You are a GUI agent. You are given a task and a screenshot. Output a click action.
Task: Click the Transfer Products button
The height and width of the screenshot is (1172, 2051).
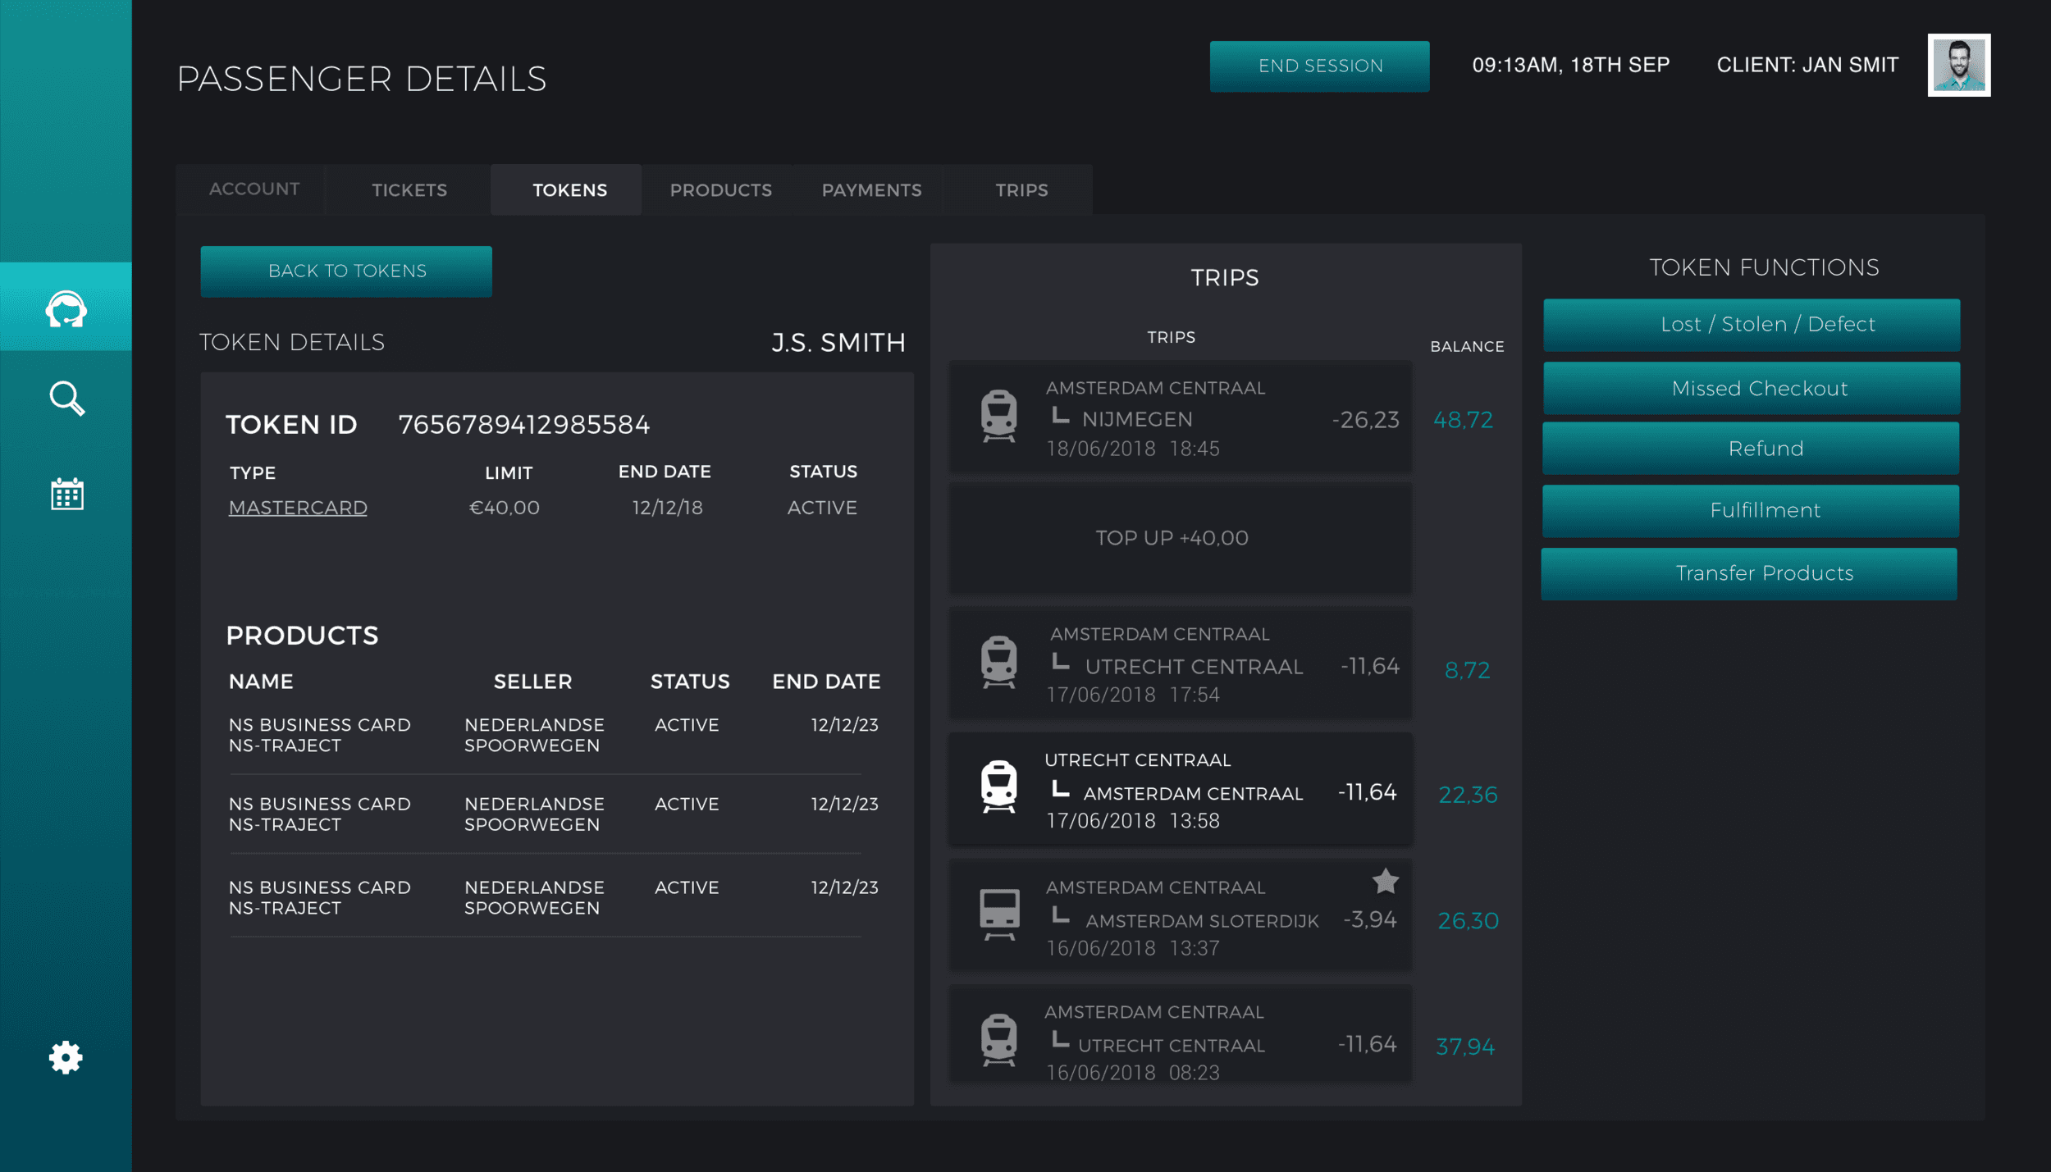click(x=1749, y=573)
